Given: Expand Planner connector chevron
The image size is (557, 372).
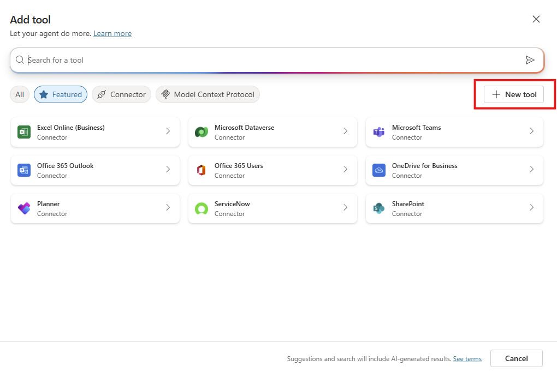Looking at the screenshot, I should [x=168, y=207].
